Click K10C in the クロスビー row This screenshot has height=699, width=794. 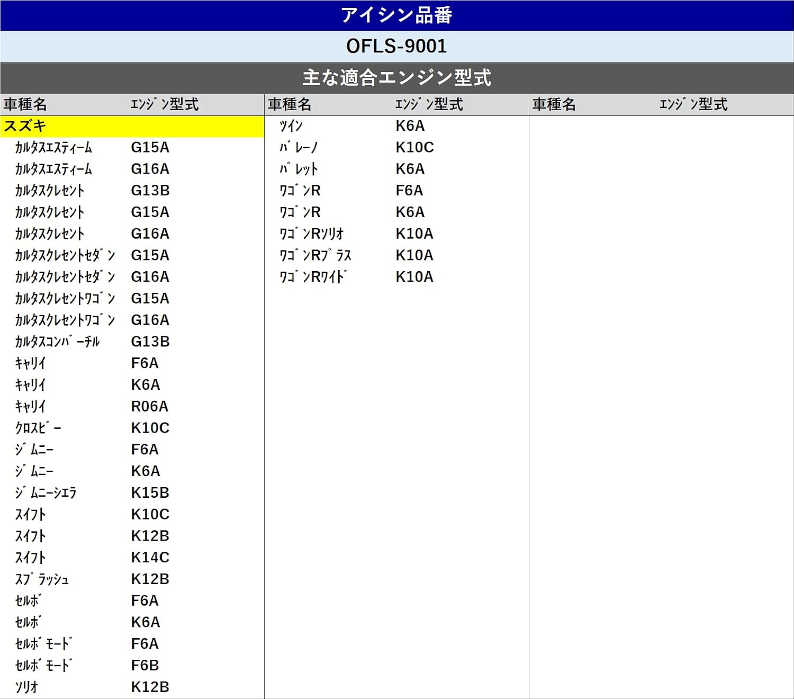pyautogui.click(x=150, y=428)
